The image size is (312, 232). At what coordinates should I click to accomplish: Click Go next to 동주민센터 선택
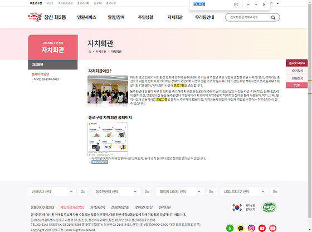[147, 191]
